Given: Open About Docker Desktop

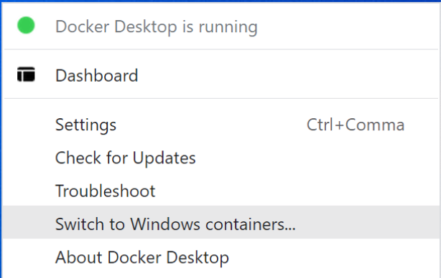Looking at the screenshot, I should (220, 257).
